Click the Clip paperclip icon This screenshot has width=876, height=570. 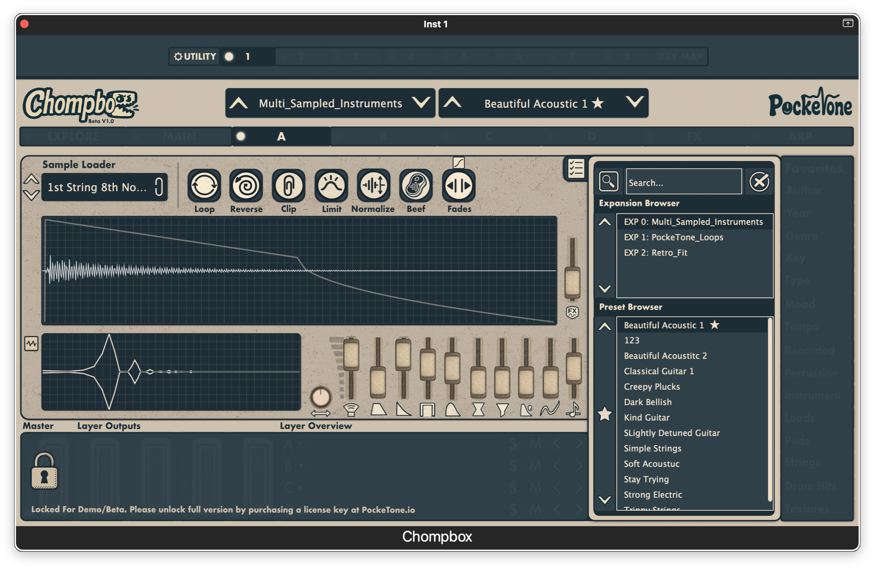point(289,185)
